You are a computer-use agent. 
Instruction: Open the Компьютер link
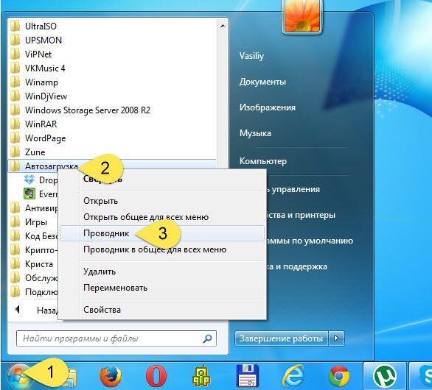point(263,161)
